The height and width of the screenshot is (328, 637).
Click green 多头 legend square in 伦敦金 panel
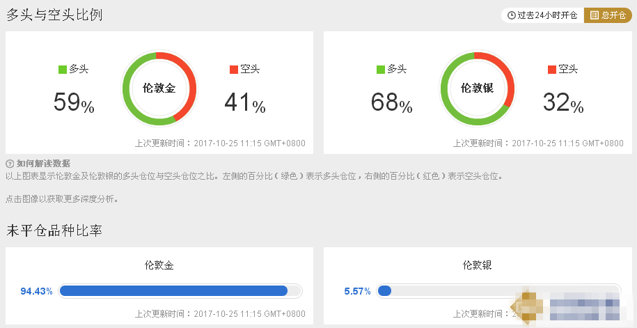pyautogui.click(x=63, y=69)
